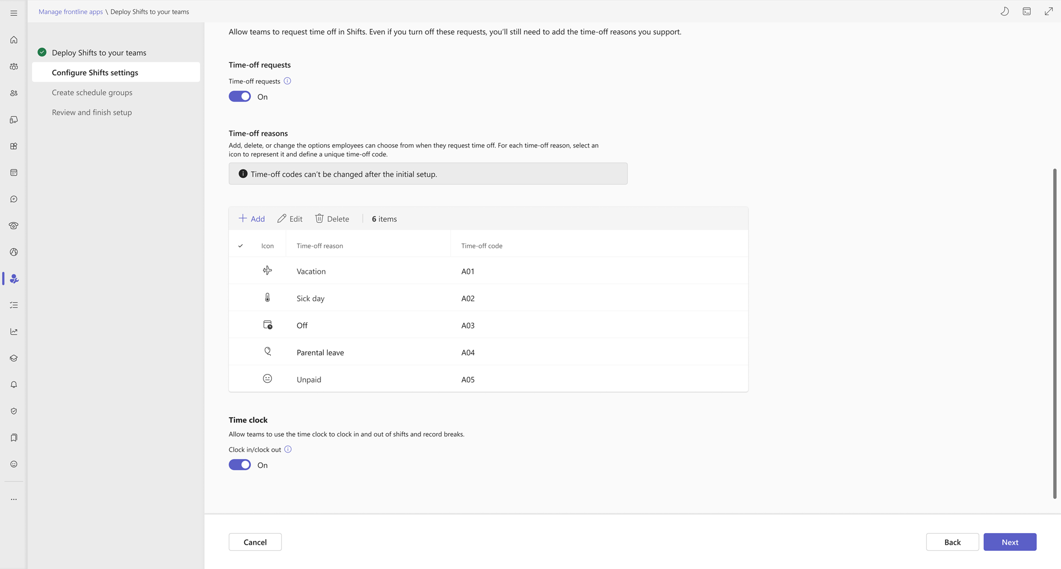This screenshot has height=569, width=1061.
Task: Open Cloud Shell terminal icon
Action: click(1027, 12)
